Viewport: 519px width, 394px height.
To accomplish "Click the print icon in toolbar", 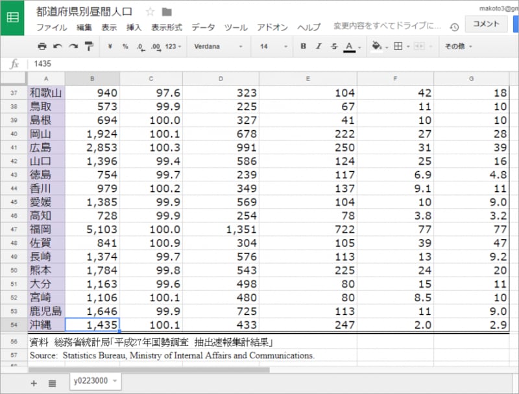I will point(42,47).
